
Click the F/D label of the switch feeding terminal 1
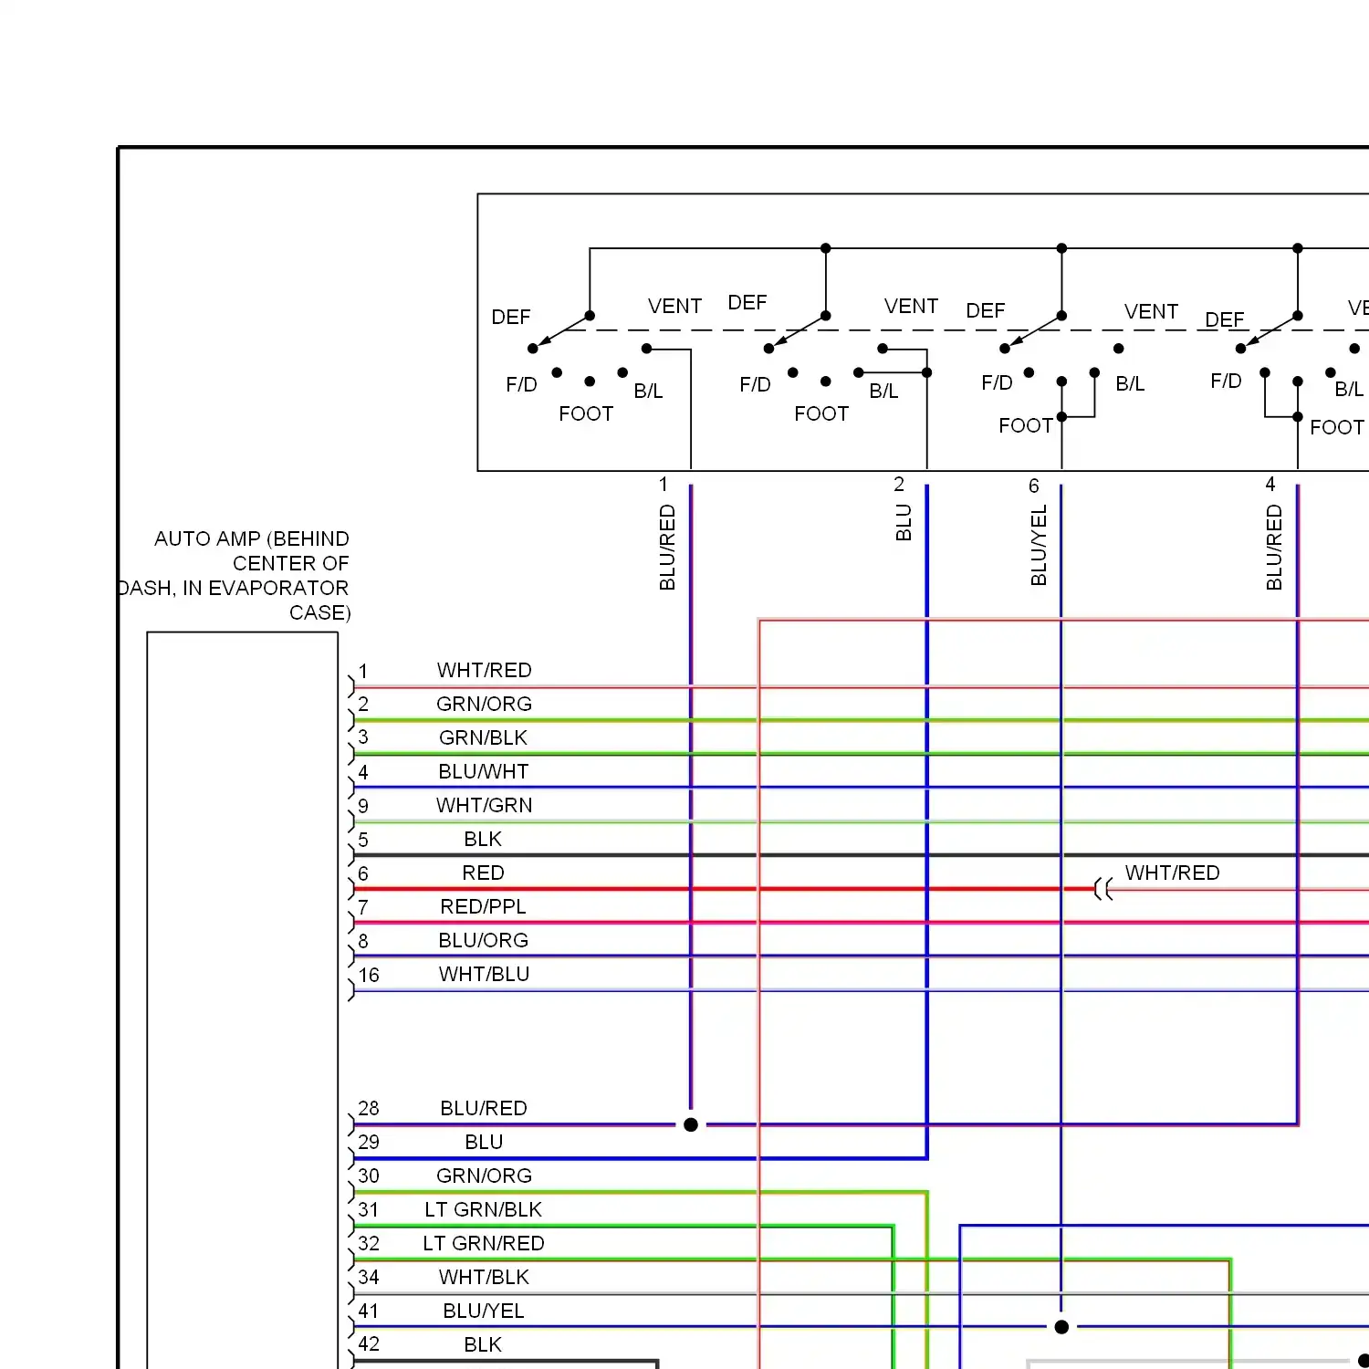click(522, 385)
